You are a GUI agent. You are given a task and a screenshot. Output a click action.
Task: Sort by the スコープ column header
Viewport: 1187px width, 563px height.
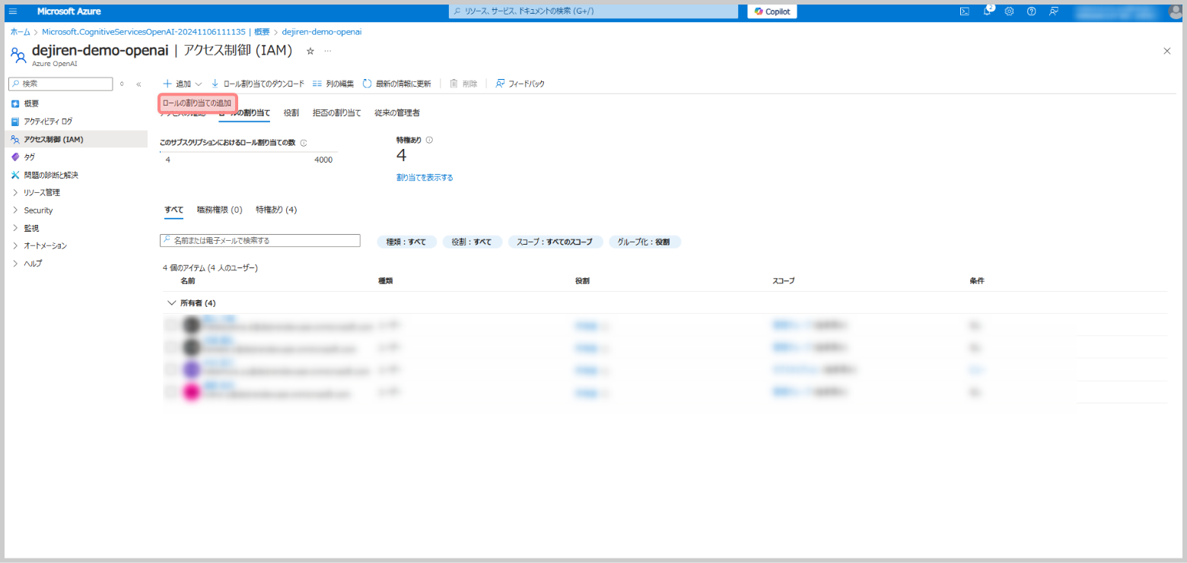pyautogui.click(x=783, y=281)
